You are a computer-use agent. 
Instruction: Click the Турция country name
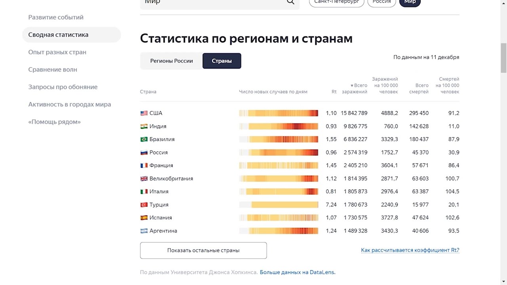159,205
